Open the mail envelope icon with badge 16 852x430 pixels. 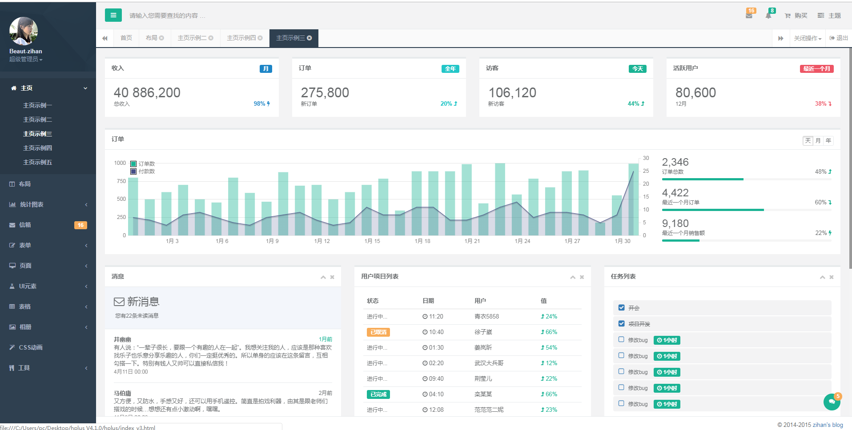(749, 15)
